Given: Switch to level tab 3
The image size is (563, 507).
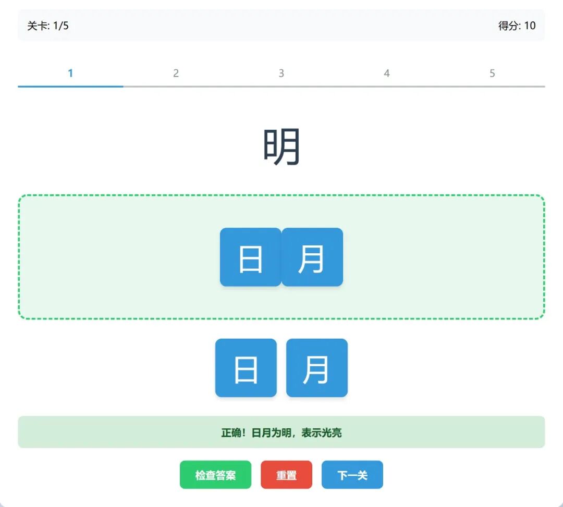Looking at the screenshot, I should [281, 73].
